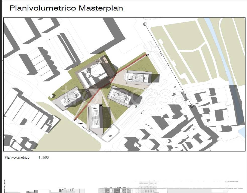This screenshot has height=193, width=247.
Task: Click the arrow marker at red path's southwest end
Action: tap(75, 120)
